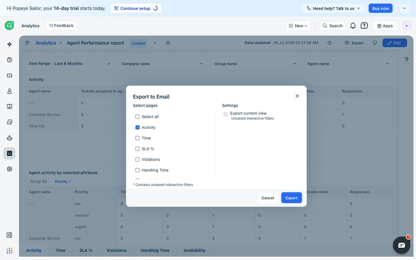Switch to the Activity bottom tab
Image resolution: width=416 pixels, height=260 pixels.
pos(34,250)
